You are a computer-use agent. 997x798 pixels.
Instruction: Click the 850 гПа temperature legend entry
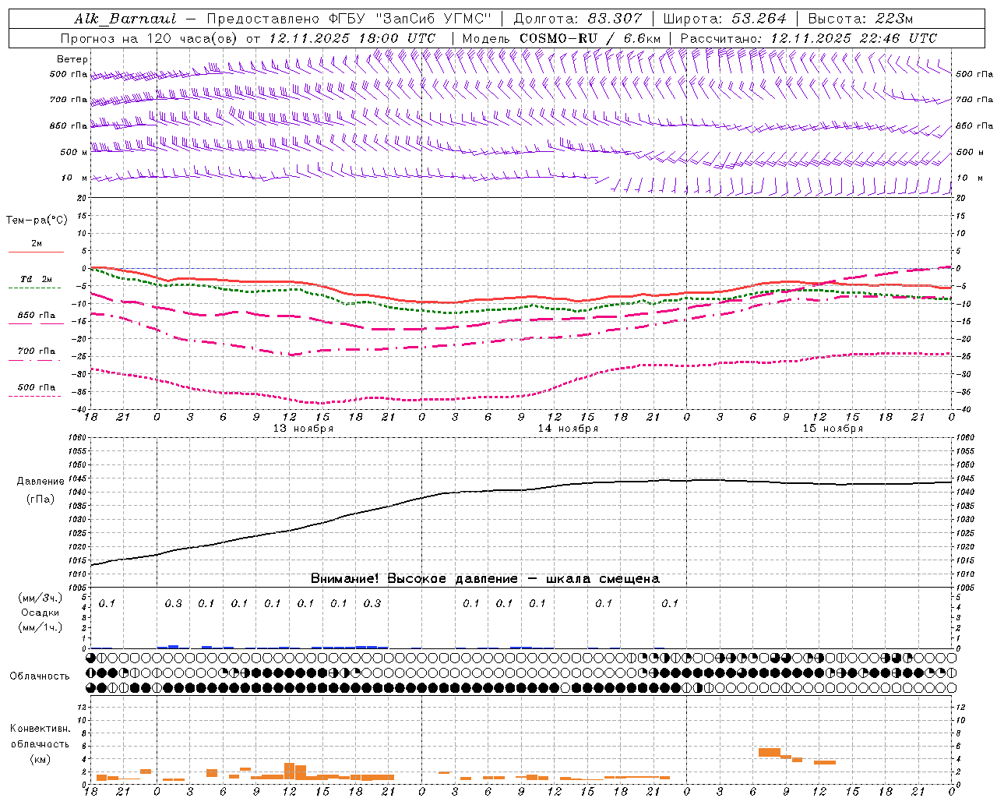click(x=36, y=316)
